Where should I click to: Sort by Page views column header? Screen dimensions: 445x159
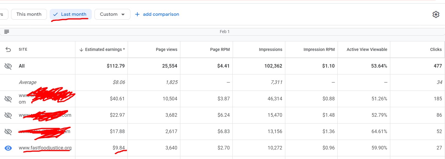(x=167, y=49)
